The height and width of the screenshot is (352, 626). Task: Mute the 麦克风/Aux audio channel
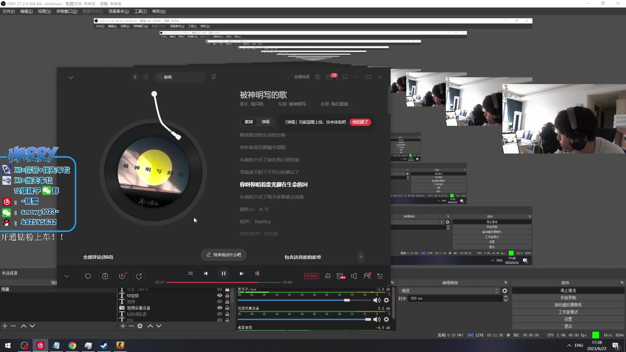[377, 300]
